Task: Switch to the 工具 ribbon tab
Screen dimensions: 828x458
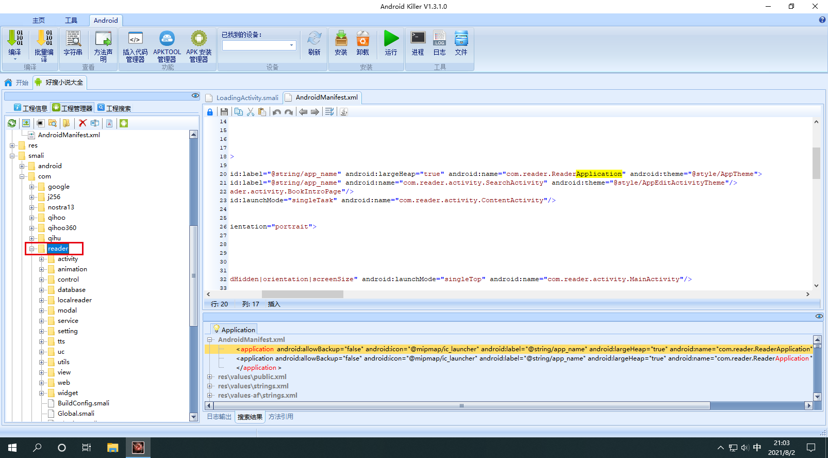Action: (x=71, y=20)
